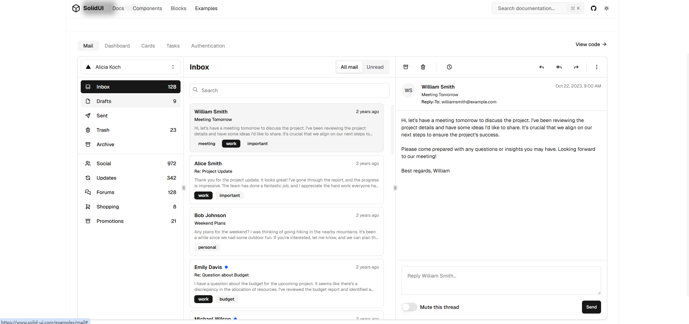
Task: Show only Unread messages
Action: (x=375, y=67)
